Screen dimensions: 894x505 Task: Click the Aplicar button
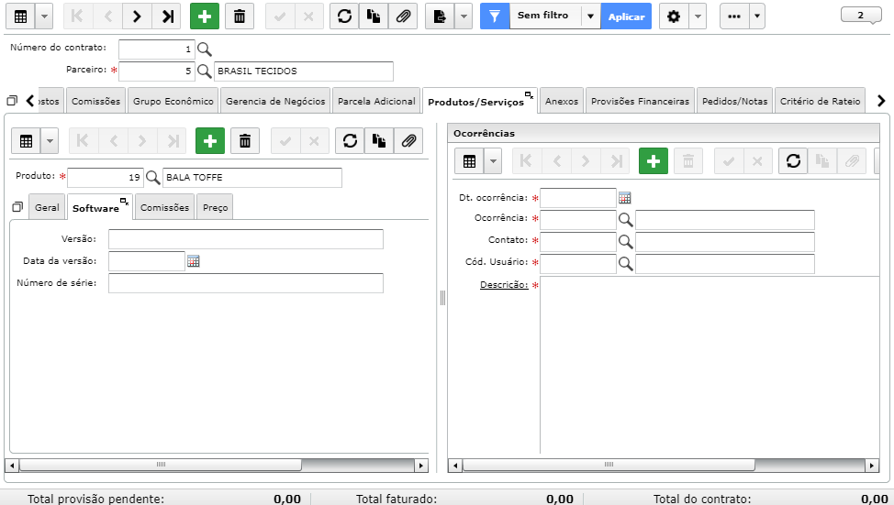626,16
